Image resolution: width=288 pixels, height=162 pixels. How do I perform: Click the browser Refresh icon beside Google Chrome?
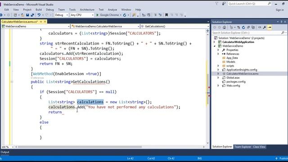(x=125, y=15)
